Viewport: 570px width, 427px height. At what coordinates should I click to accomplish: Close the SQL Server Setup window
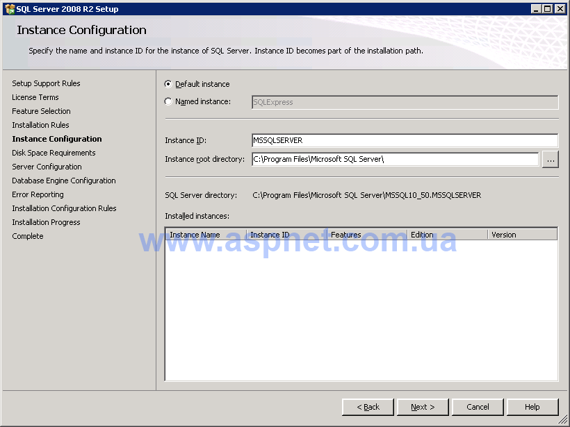tap(560, 9)
